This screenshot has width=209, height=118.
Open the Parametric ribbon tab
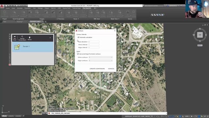tap(28, 8)
